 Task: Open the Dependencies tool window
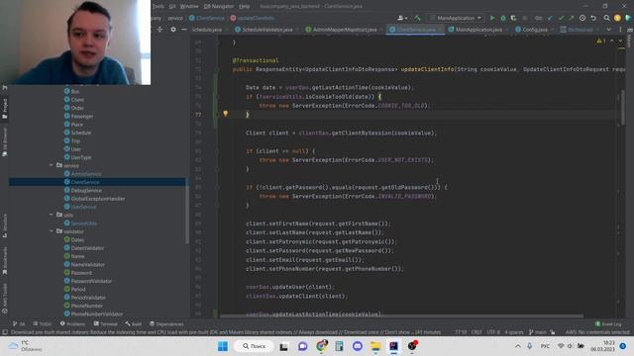[166, 323]
